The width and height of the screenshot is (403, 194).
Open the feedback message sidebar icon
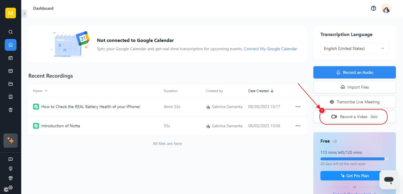11,159
